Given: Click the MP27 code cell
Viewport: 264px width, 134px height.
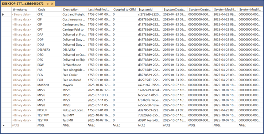Looking at the screenshot, I should tap(49, 100).
